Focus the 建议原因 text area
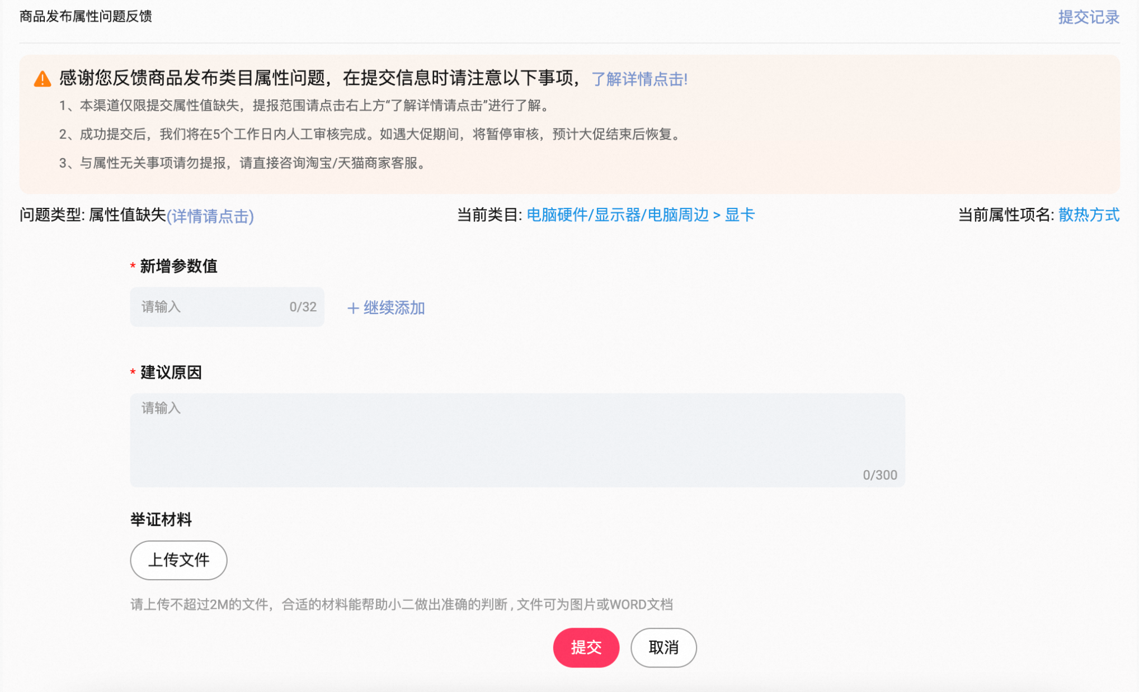The image size is (1139, 692). pos(517,440)
